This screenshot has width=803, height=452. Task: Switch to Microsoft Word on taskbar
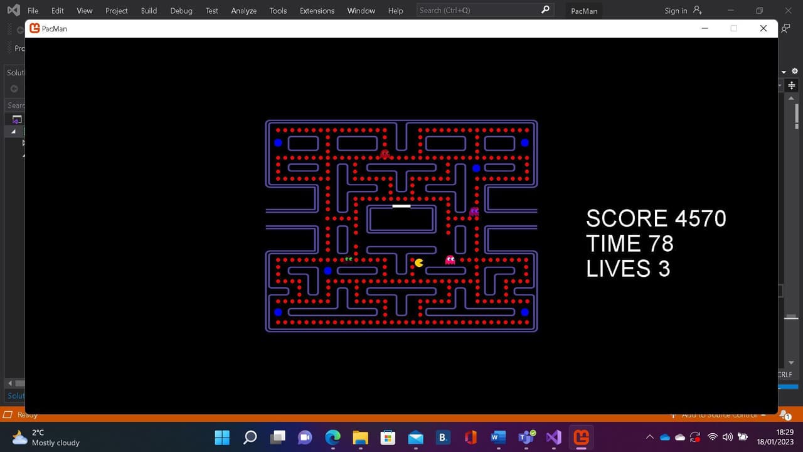tap(498, 437)
